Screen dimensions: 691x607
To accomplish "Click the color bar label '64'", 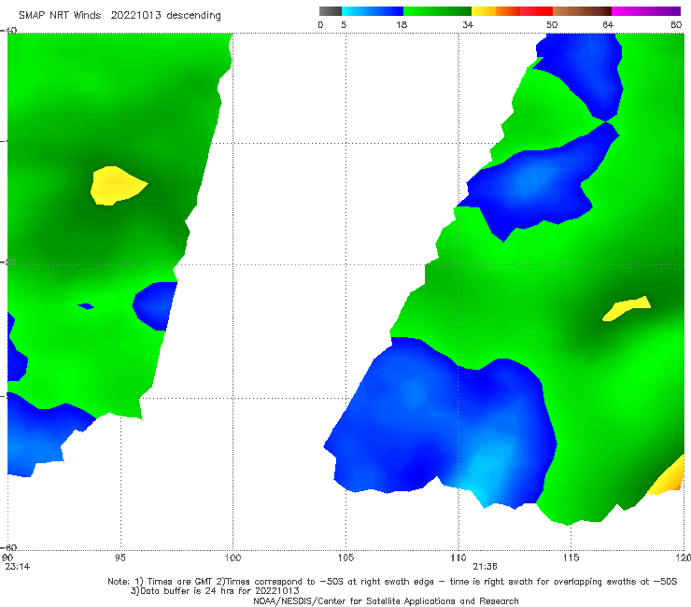I will 608,25.
